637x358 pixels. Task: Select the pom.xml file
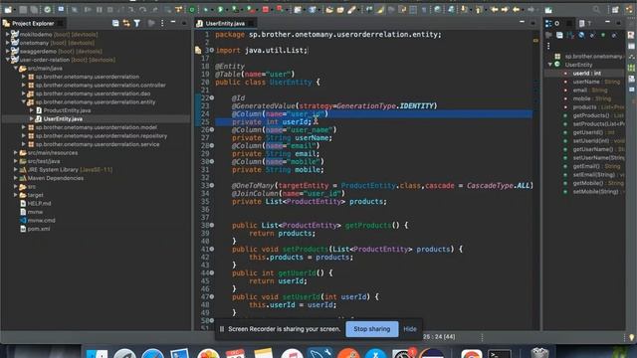click(x=39, y=229)
